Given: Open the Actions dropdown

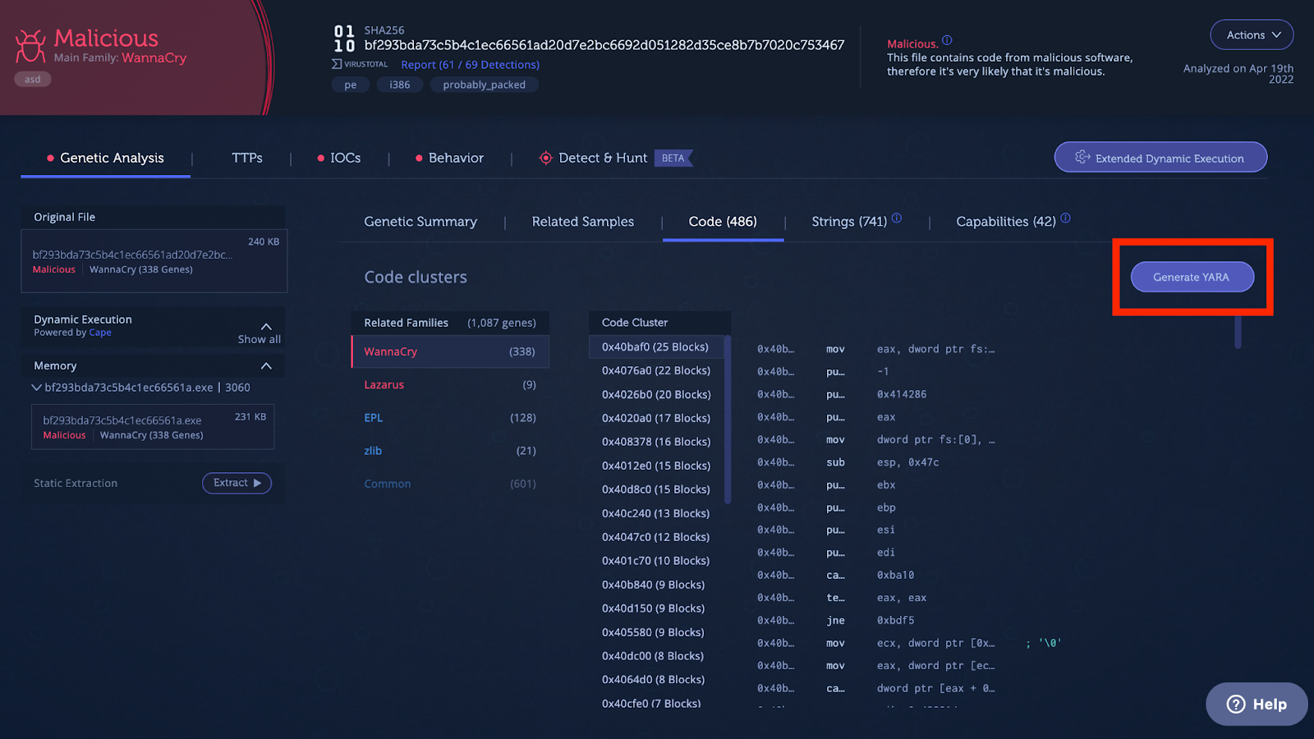Looking at the screenshot, I should coord(1252,34).
